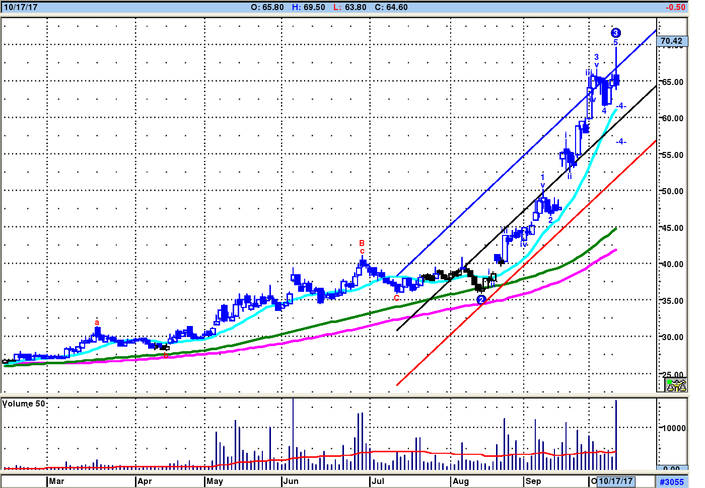Select the low value L: 63.80
Screen dimensions: 705x488
point(349,8)
